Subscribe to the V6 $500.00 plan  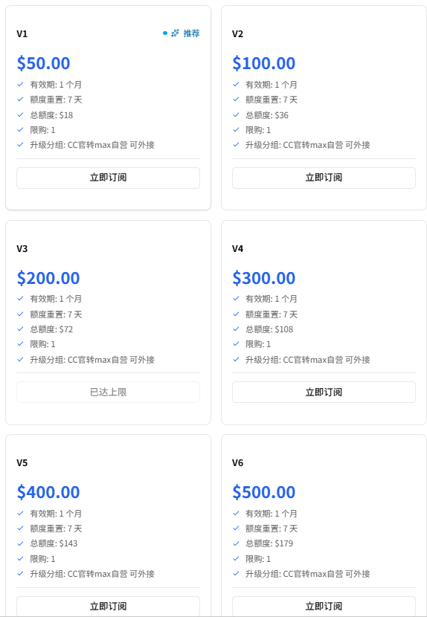pyautogui.click(x=324, y=607)
